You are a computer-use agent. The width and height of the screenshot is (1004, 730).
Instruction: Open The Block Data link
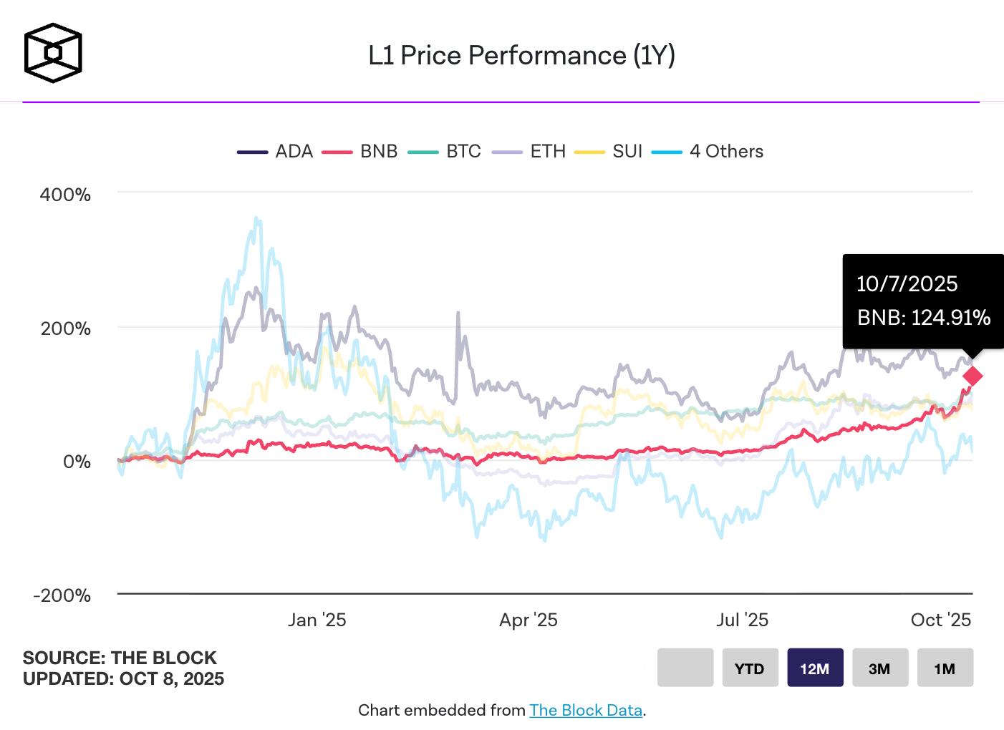pos(585,710)
